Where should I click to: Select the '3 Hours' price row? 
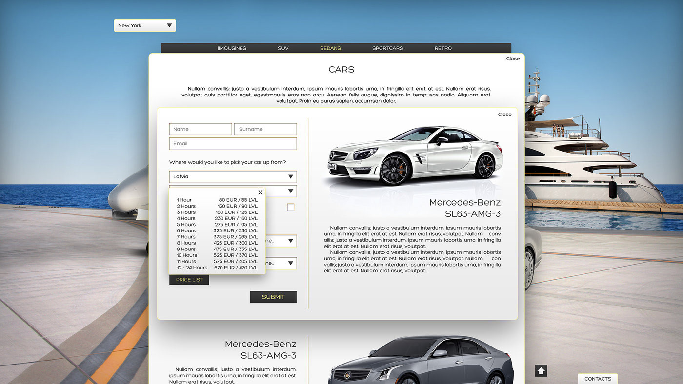pos(217,212)
